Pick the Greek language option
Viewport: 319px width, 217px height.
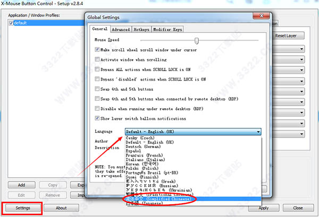pyautogui.click(x=193, y=181)
